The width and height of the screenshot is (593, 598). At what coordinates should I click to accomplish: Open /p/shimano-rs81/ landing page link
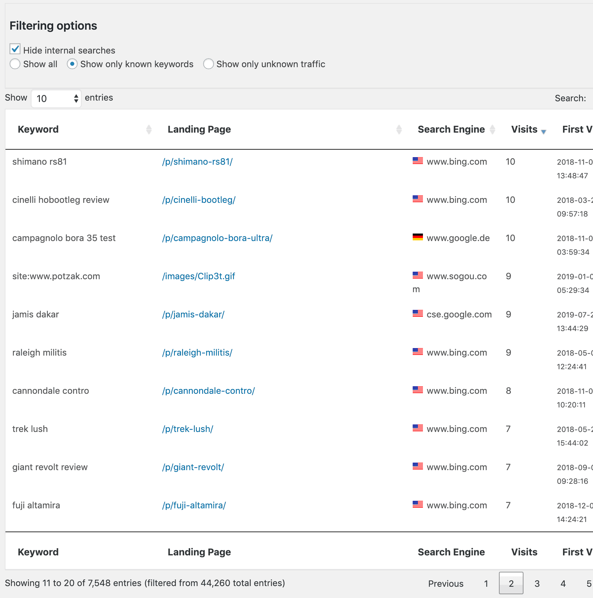click(197, 162)
